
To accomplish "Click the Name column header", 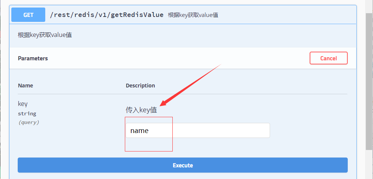I will tap(25, 86).
